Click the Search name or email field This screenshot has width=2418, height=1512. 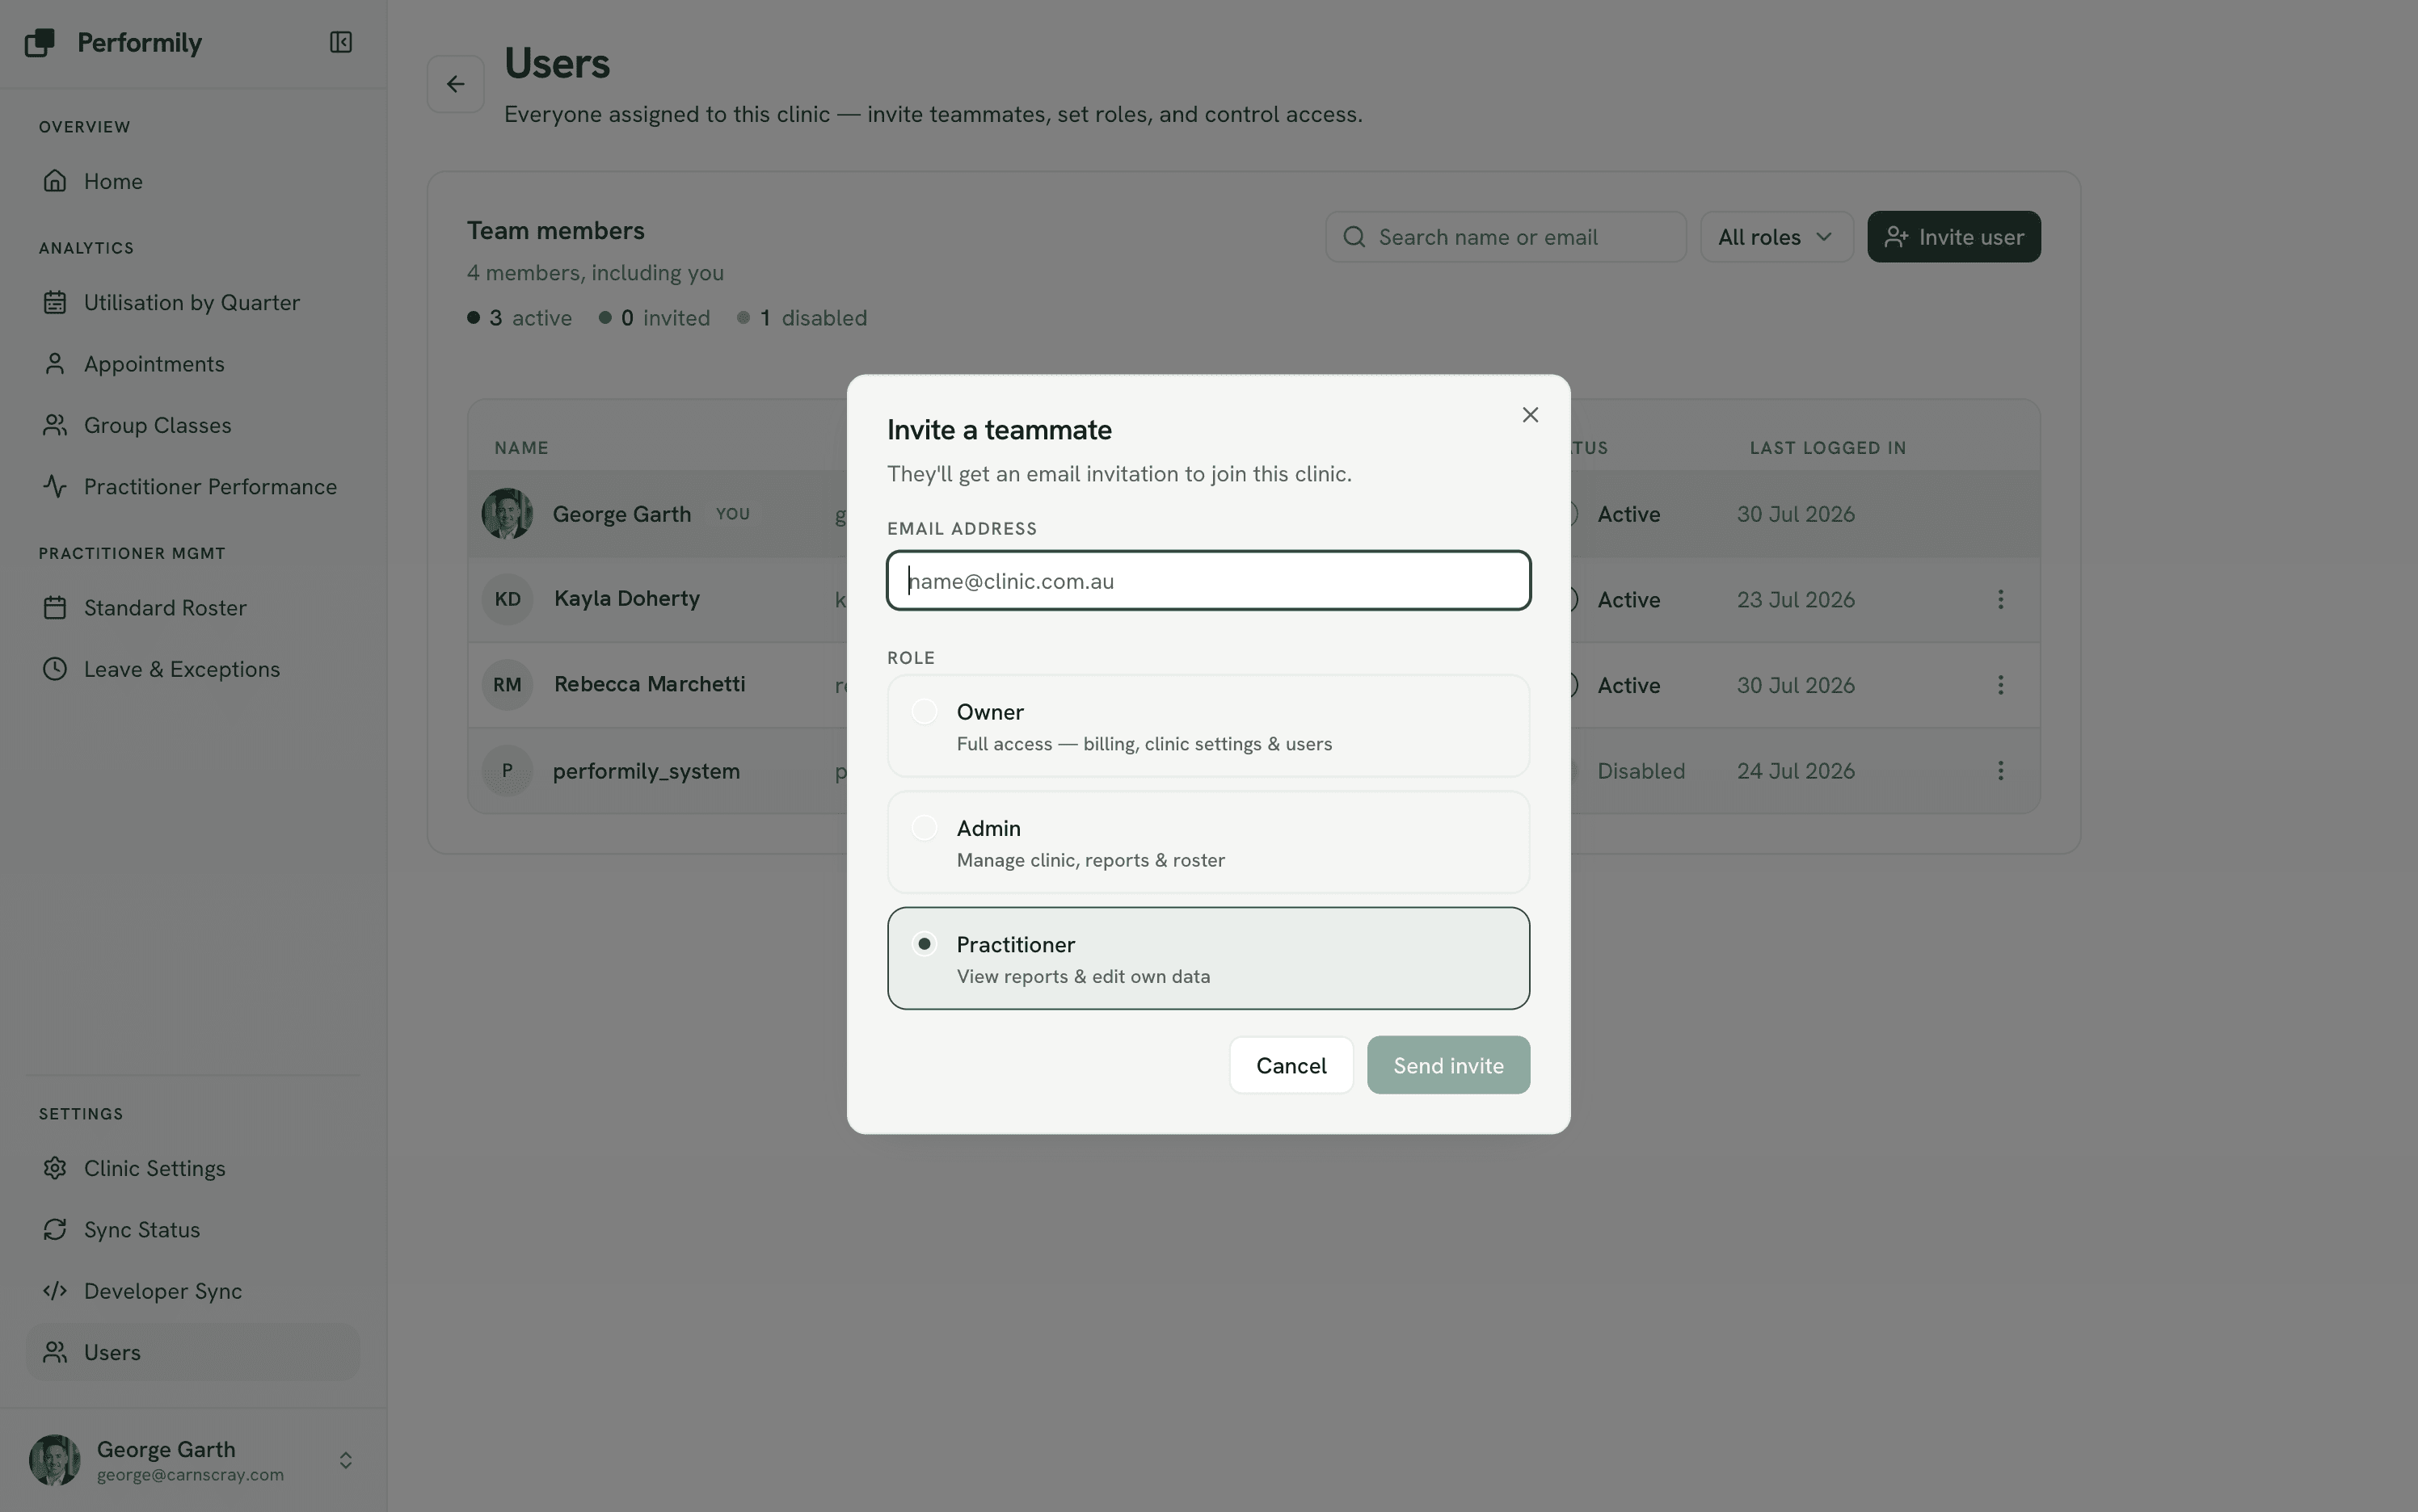[x=1506, y=237]
